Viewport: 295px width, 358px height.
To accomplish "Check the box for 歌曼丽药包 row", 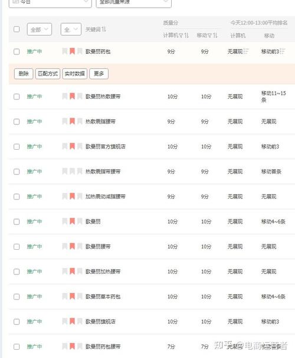I will tap(17, 51).
